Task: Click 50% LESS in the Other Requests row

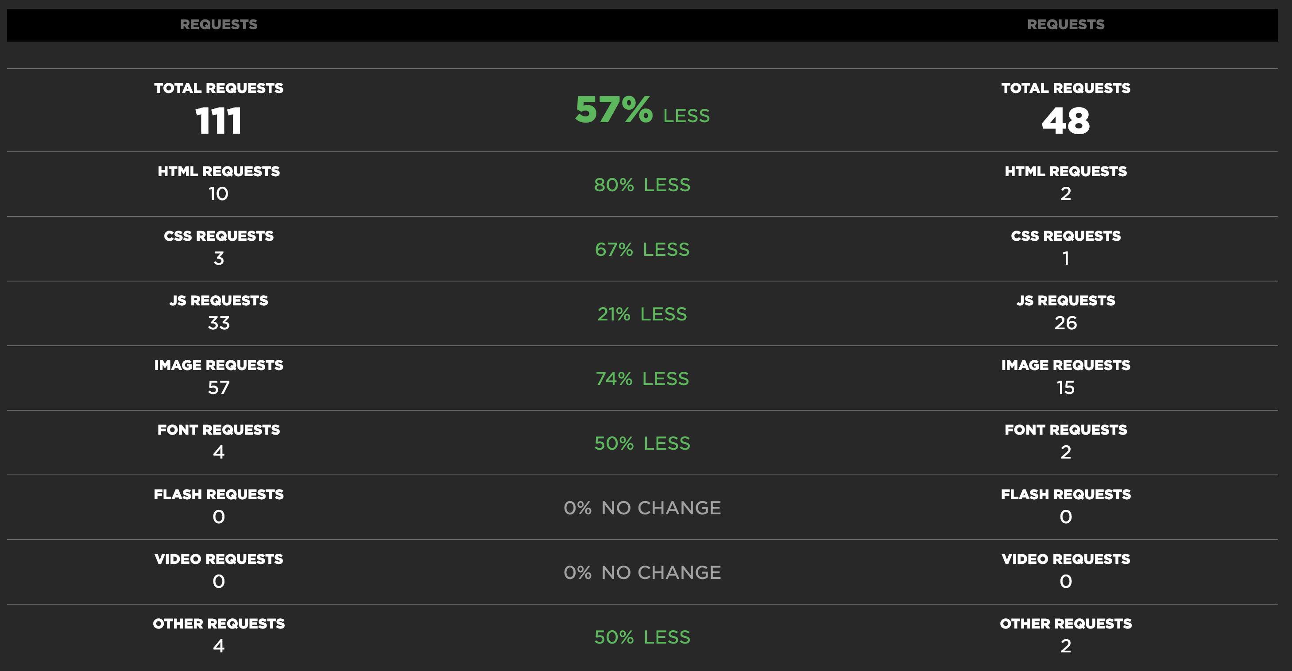Action: pos(642,637)
